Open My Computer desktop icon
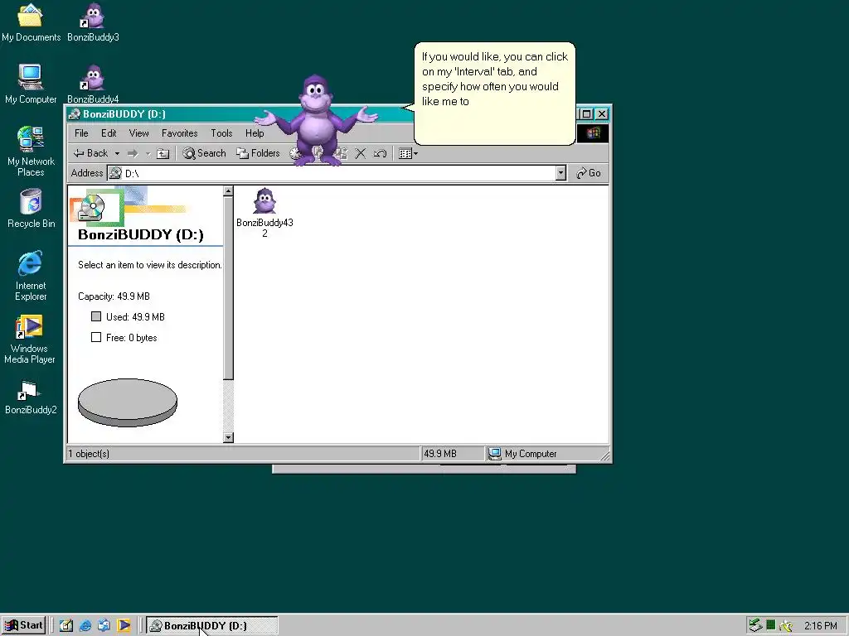The image size is (849, 636). [31, 84]
